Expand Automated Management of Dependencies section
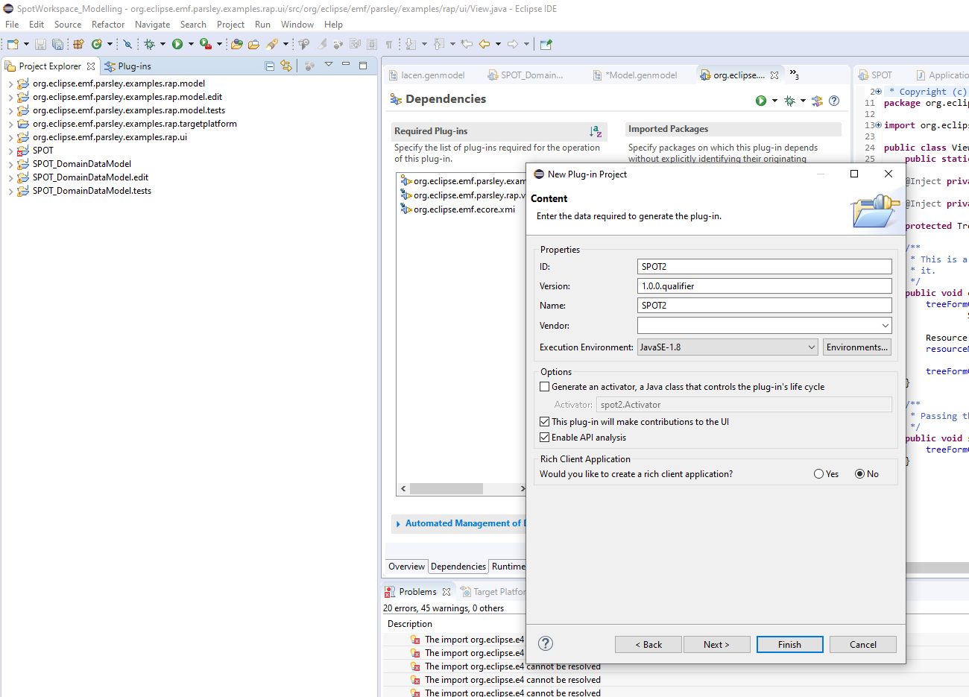This screenshot has height=697, width=969. click(398, 524)
